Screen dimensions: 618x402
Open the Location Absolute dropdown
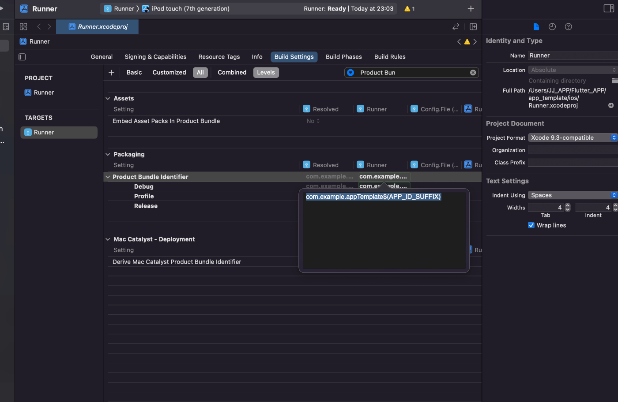point(573,70)
